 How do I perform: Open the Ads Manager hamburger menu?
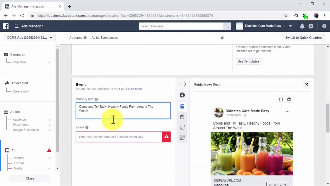point(17,26)
